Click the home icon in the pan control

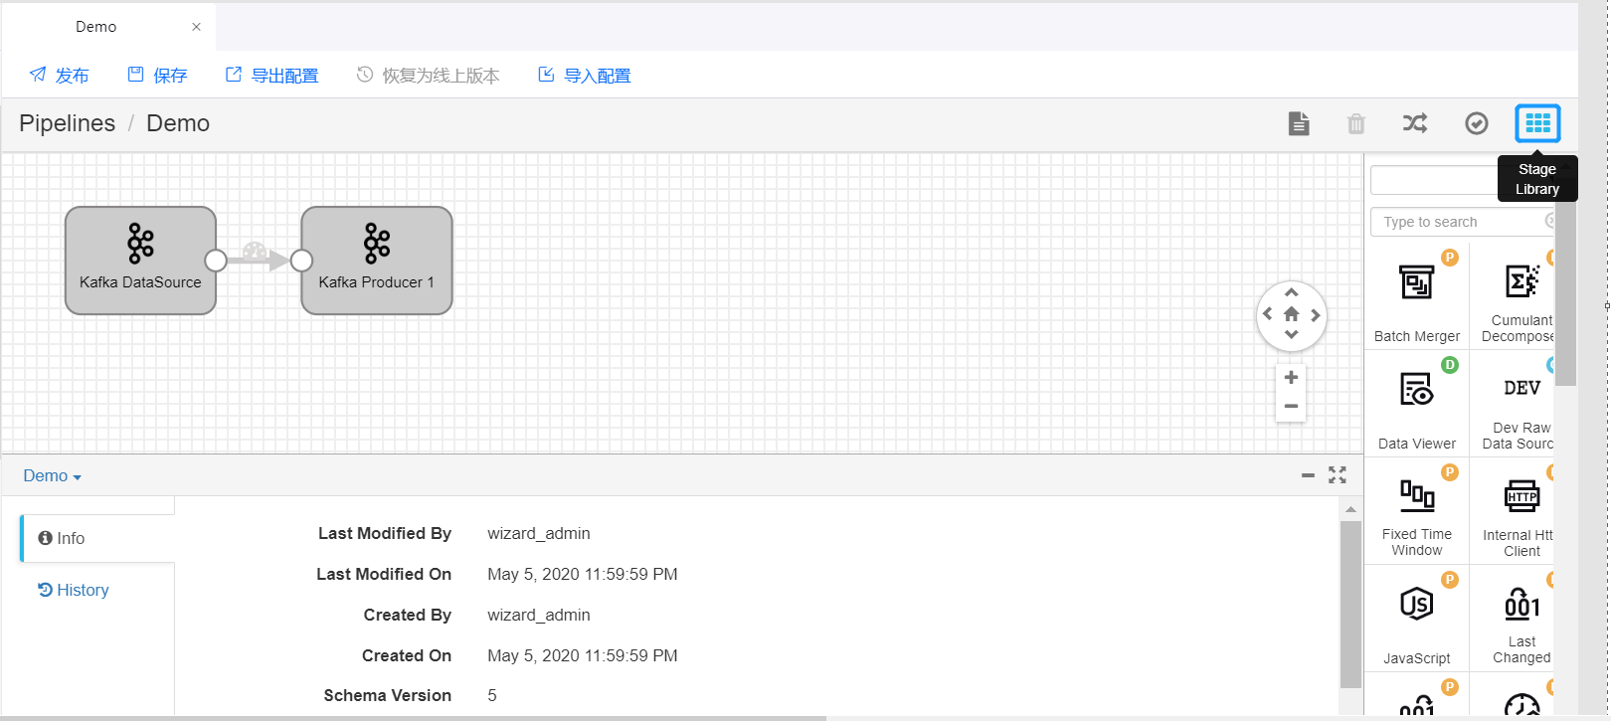(1291, 314)
